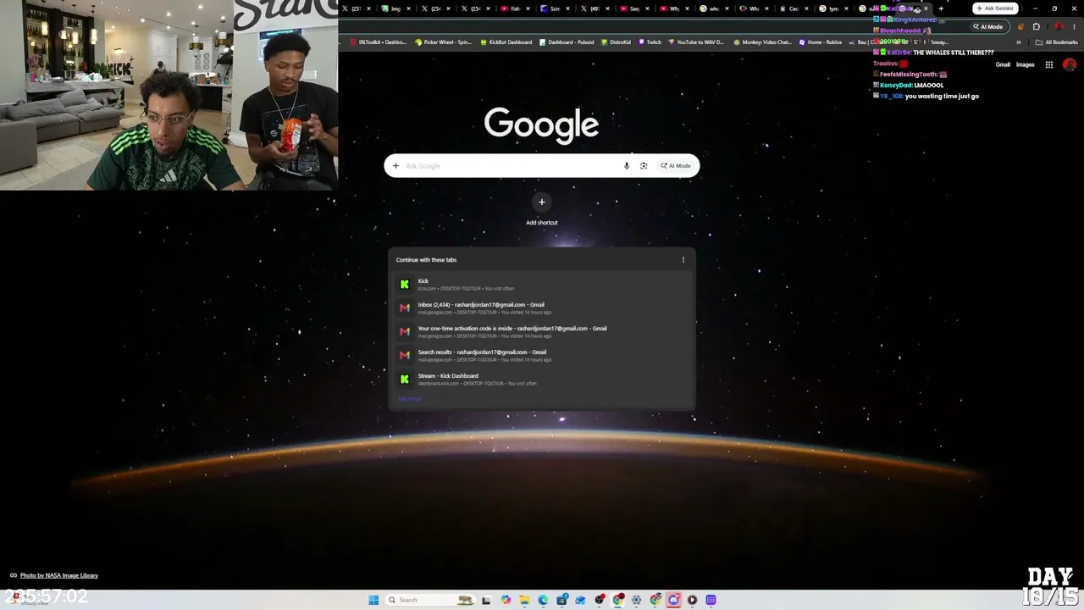
Task: Switch to the Scre browser tab
Action: [555, 8]
